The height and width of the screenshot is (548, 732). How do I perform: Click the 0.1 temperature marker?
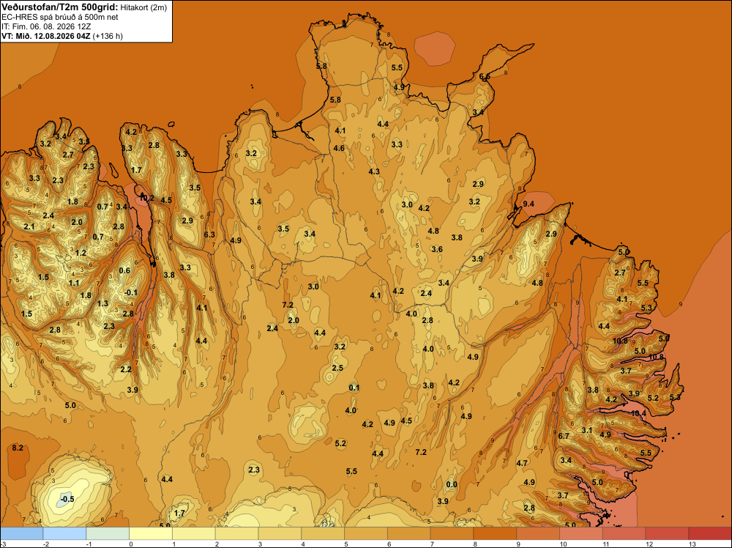(354, 388)
